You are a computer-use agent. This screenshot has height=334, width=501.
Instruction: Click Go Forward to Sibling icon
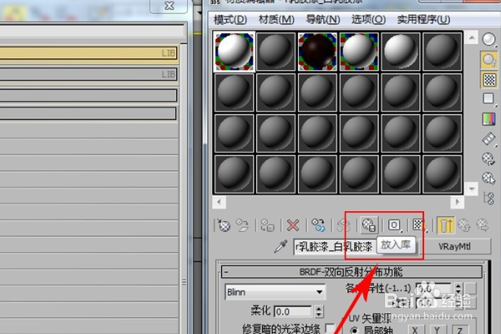(483, 225)
